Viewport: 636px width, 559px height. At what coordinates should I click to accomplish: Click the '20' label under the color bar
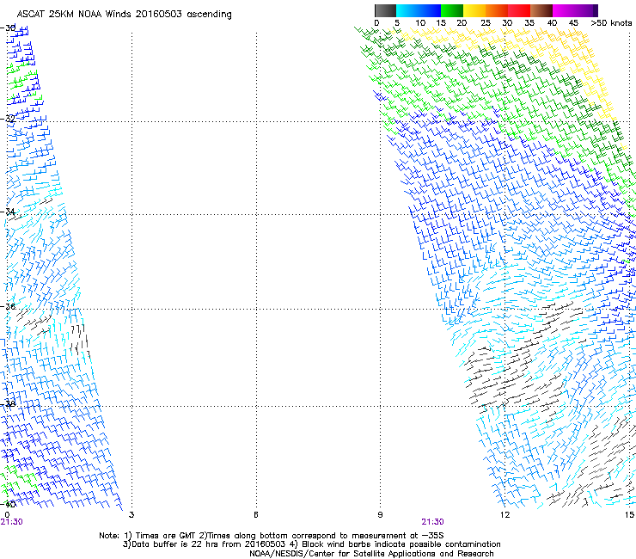tap(462, 23)
